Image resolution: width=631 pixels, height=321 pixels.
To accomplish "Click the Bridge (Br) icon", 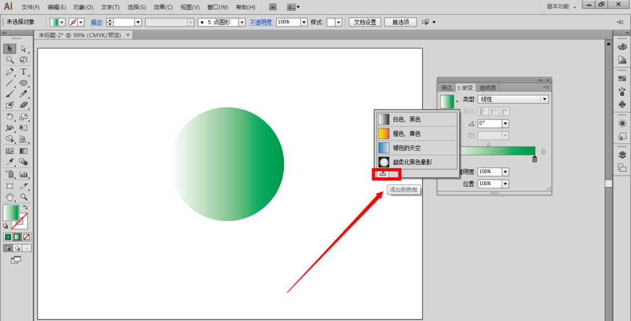I will coord(273,7).
